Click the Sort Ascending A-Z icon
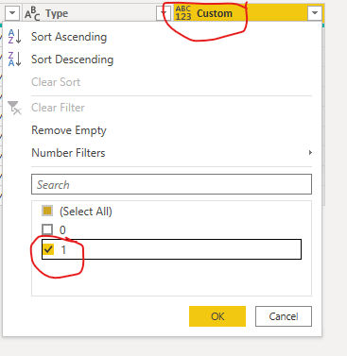This screenshot has width=347, height=356. [x=14, y=37]
